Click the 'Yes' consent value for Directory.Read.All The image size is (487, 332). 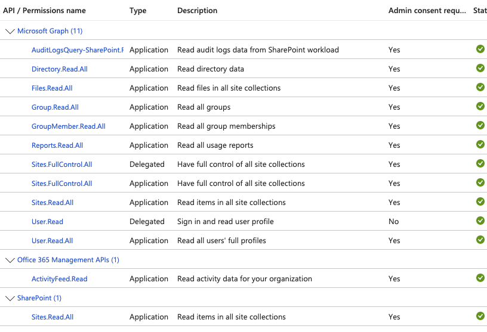click(394, 69)
